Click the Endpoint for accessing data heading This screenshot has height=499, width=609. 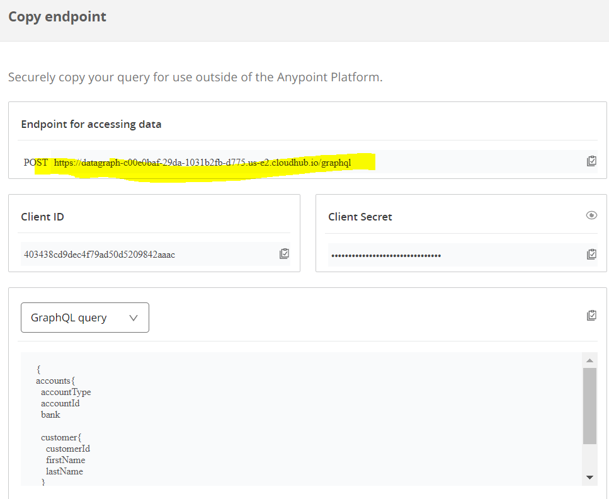tap(91, 124)
